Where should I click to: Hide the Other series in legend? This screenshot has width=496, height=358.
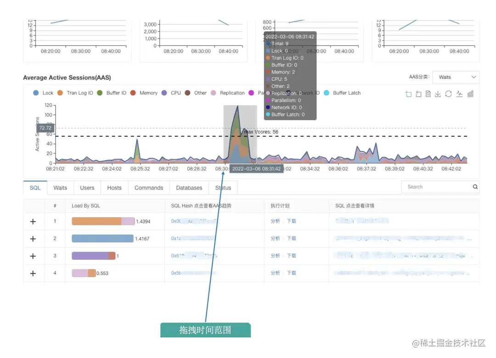[x=196, y=93]
